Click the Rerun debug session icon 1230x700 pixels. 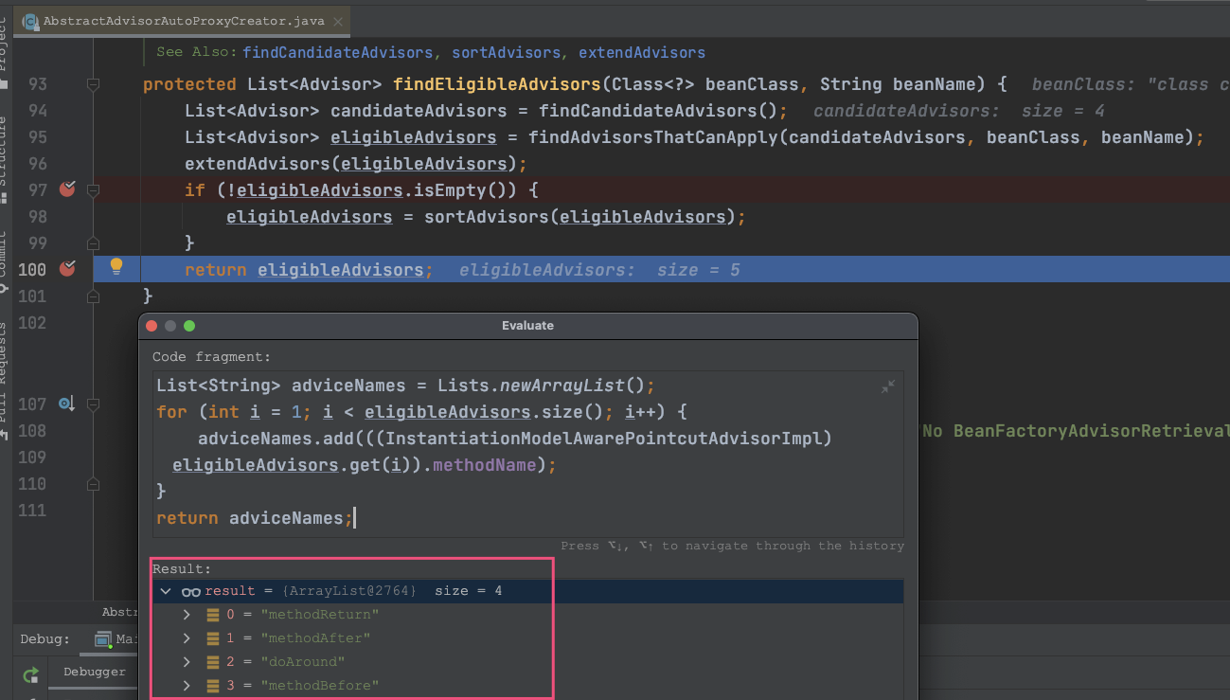(31, 674)
